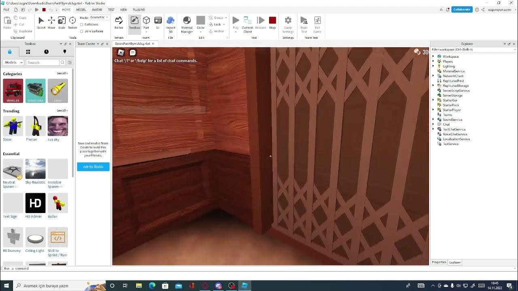Click See All beside Trending
This screenshot has width=518, height=291.
pos(62,110)
